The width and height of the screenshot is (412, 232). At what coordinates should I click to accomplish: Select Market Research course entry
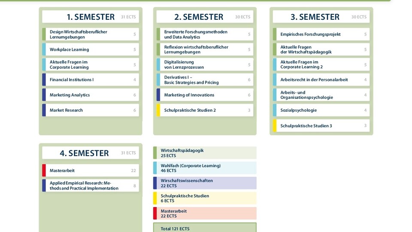tap(91, 110)
